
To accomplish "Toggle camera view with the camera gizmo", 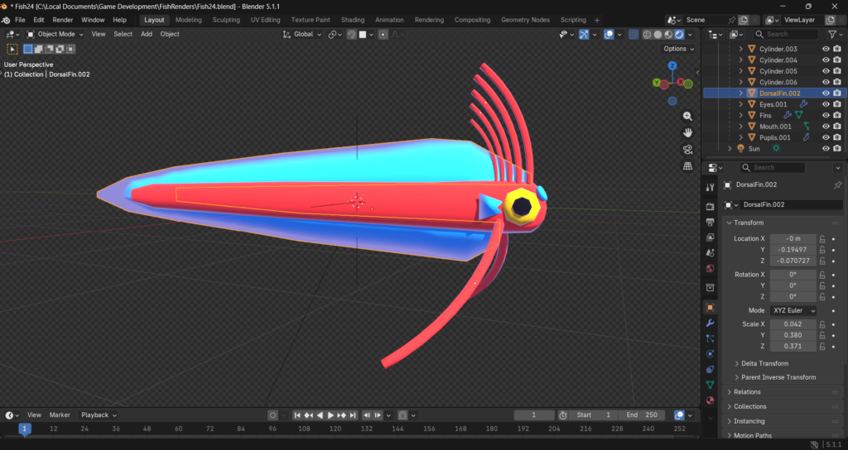I will 687,149.
